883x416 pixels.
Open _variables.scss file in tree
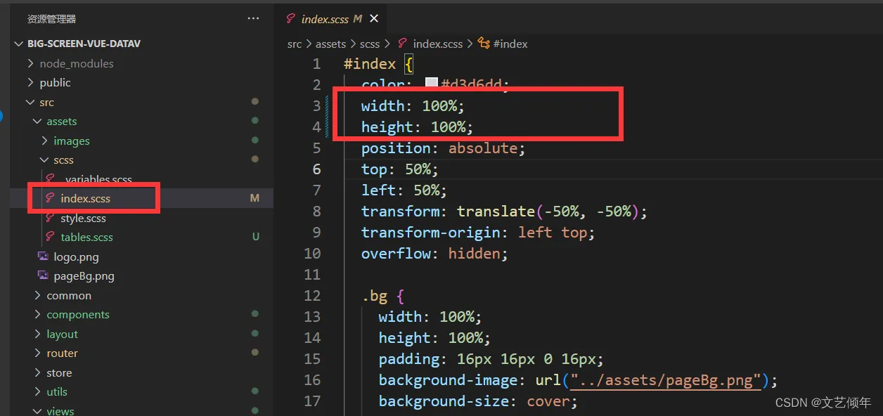coord(97,179)
